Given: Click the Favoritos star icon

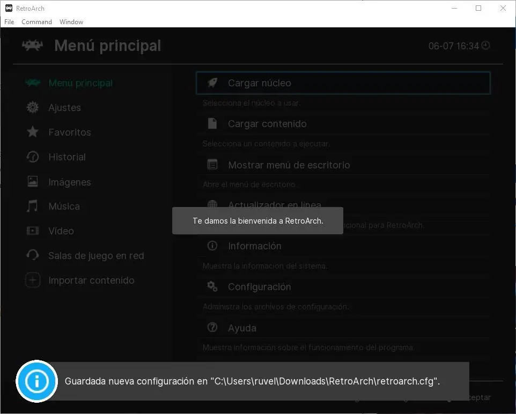Looking at the screenshot, I should click(x=33, y=132).
